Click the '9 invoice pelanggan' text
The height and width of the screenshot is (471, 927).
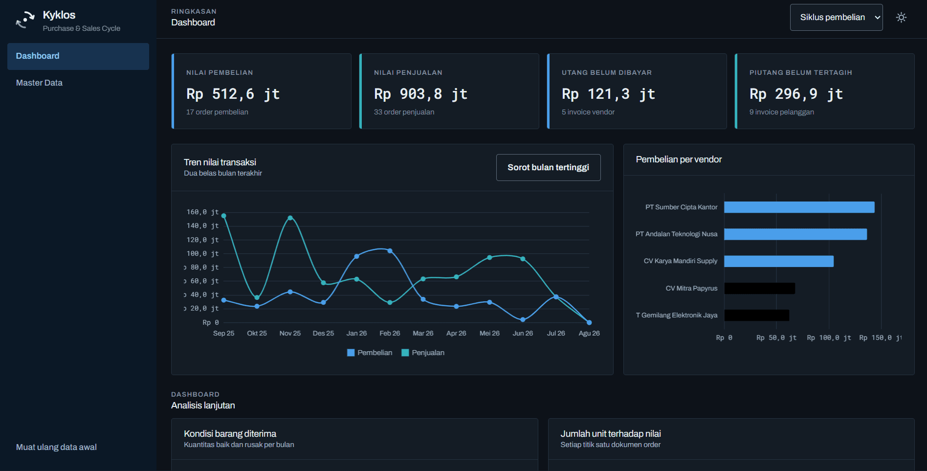coord(782,112)
